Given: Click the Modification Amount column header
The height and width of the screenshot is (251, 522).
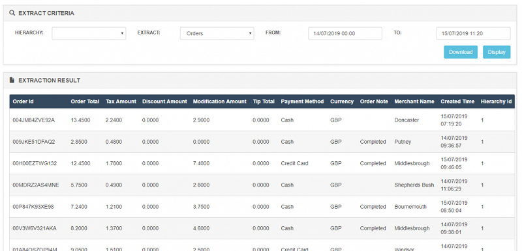Looking at the screenshot, I should click(x=220, y=101).
